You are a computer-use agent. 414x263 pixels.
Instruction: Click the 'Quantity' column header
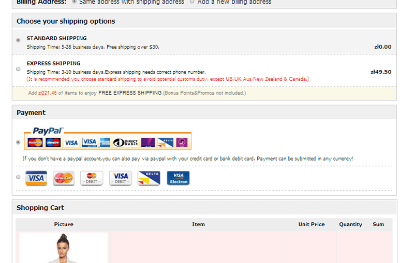click(351, 224)
